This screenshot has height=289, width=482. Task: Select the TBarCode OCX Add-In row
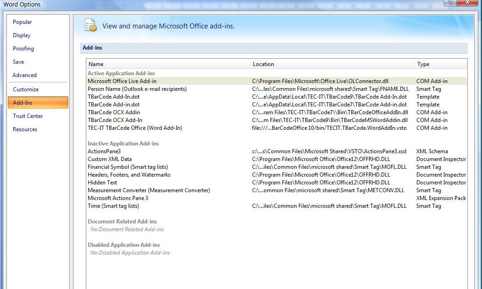(277, 120)
